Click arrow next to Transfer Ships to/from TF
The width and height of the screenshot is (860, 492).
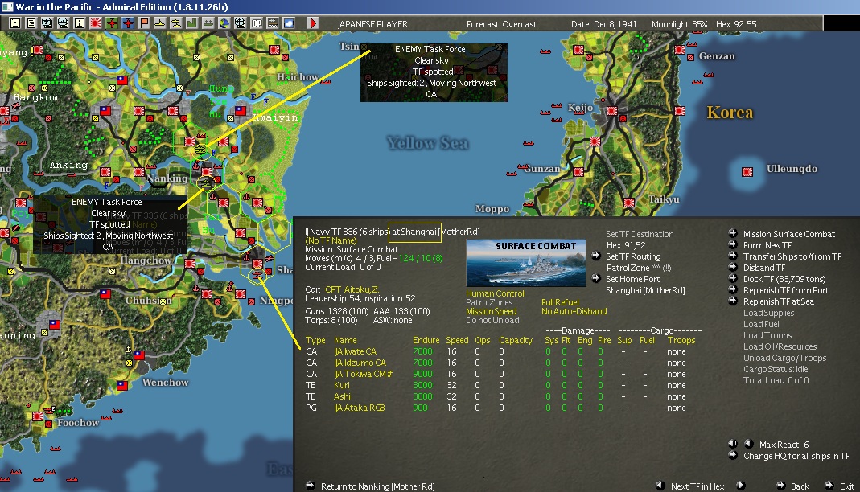pyautogui.click(x=733, y=256)
